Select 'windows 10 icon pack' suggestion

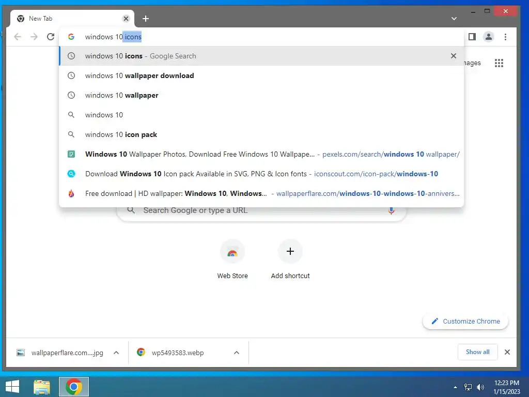click(261, 134)
